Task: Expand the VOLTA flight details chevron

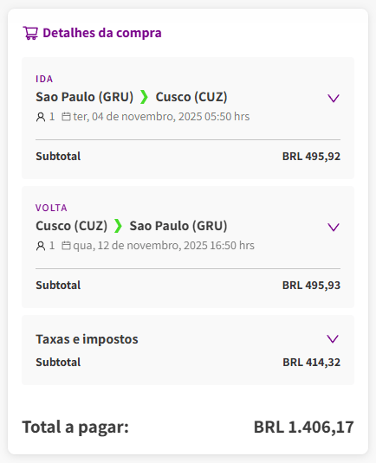Action: click(x=334, y=227)
